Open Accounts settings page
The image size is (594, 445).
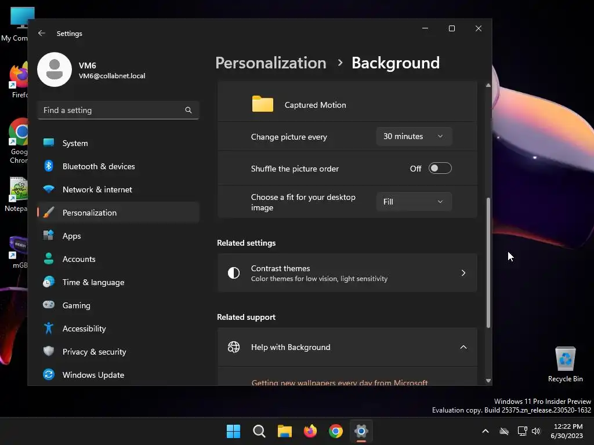(118, 259)
